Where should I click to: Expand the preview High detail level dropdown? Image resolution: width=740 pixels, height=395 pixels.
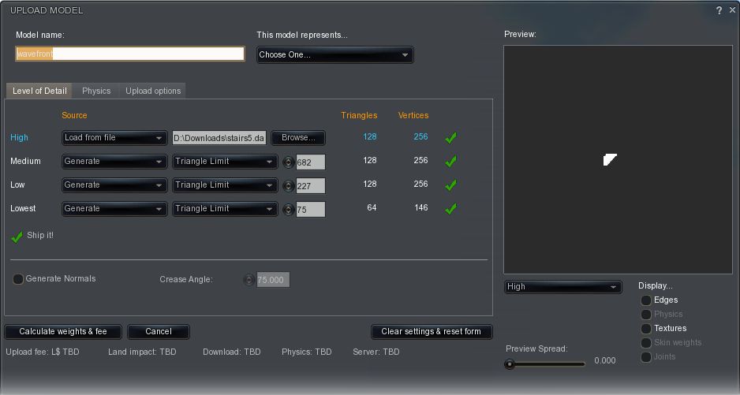pyautogui.click(x=562, y=287)
